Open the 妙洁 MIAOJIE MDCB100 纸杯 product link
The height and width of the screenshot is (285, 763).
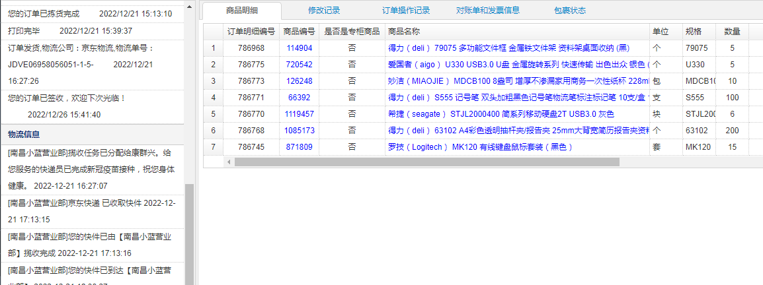[x=518, y=81]
